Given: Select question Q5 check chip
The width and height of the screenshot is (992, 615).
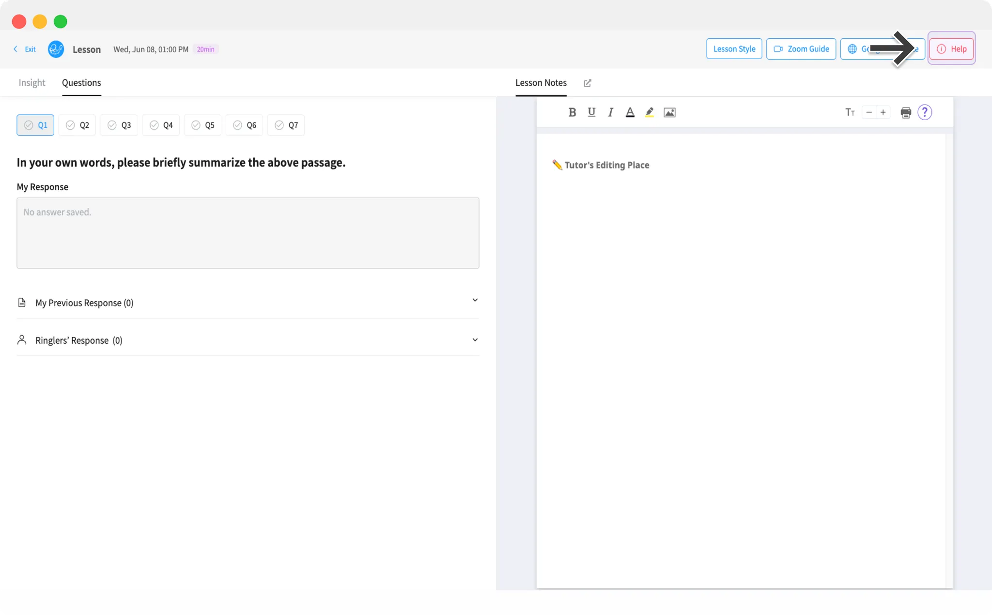Looking at the screenshot, I should [x=202, y=125].
